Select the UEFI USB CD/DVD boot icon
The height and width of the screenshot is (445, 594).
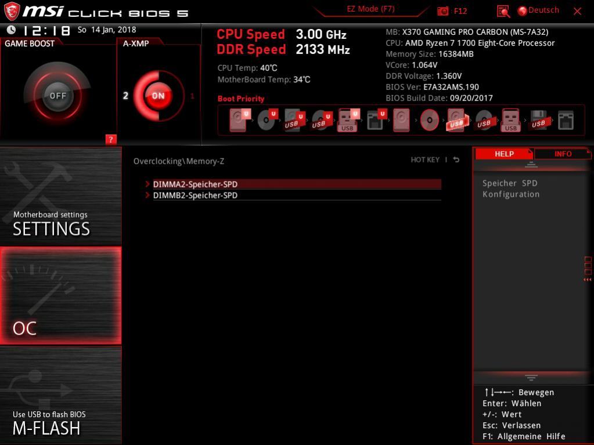(x=322, y=120)
